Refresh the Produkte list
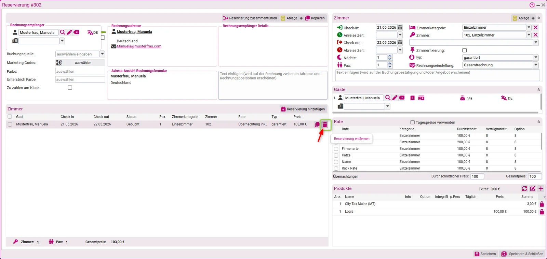Screen dimensions: 547x259 [524, 189]
